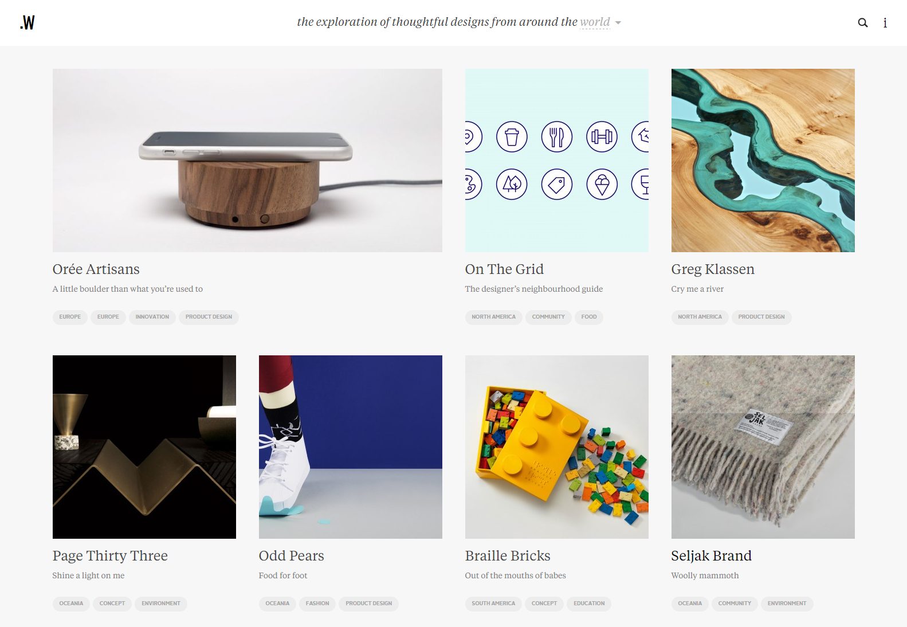Viewport: 907px width, 627px height.
Task: Select the EDUCATION tag under Braille Bricks
Action: click(x=589, y=604)
